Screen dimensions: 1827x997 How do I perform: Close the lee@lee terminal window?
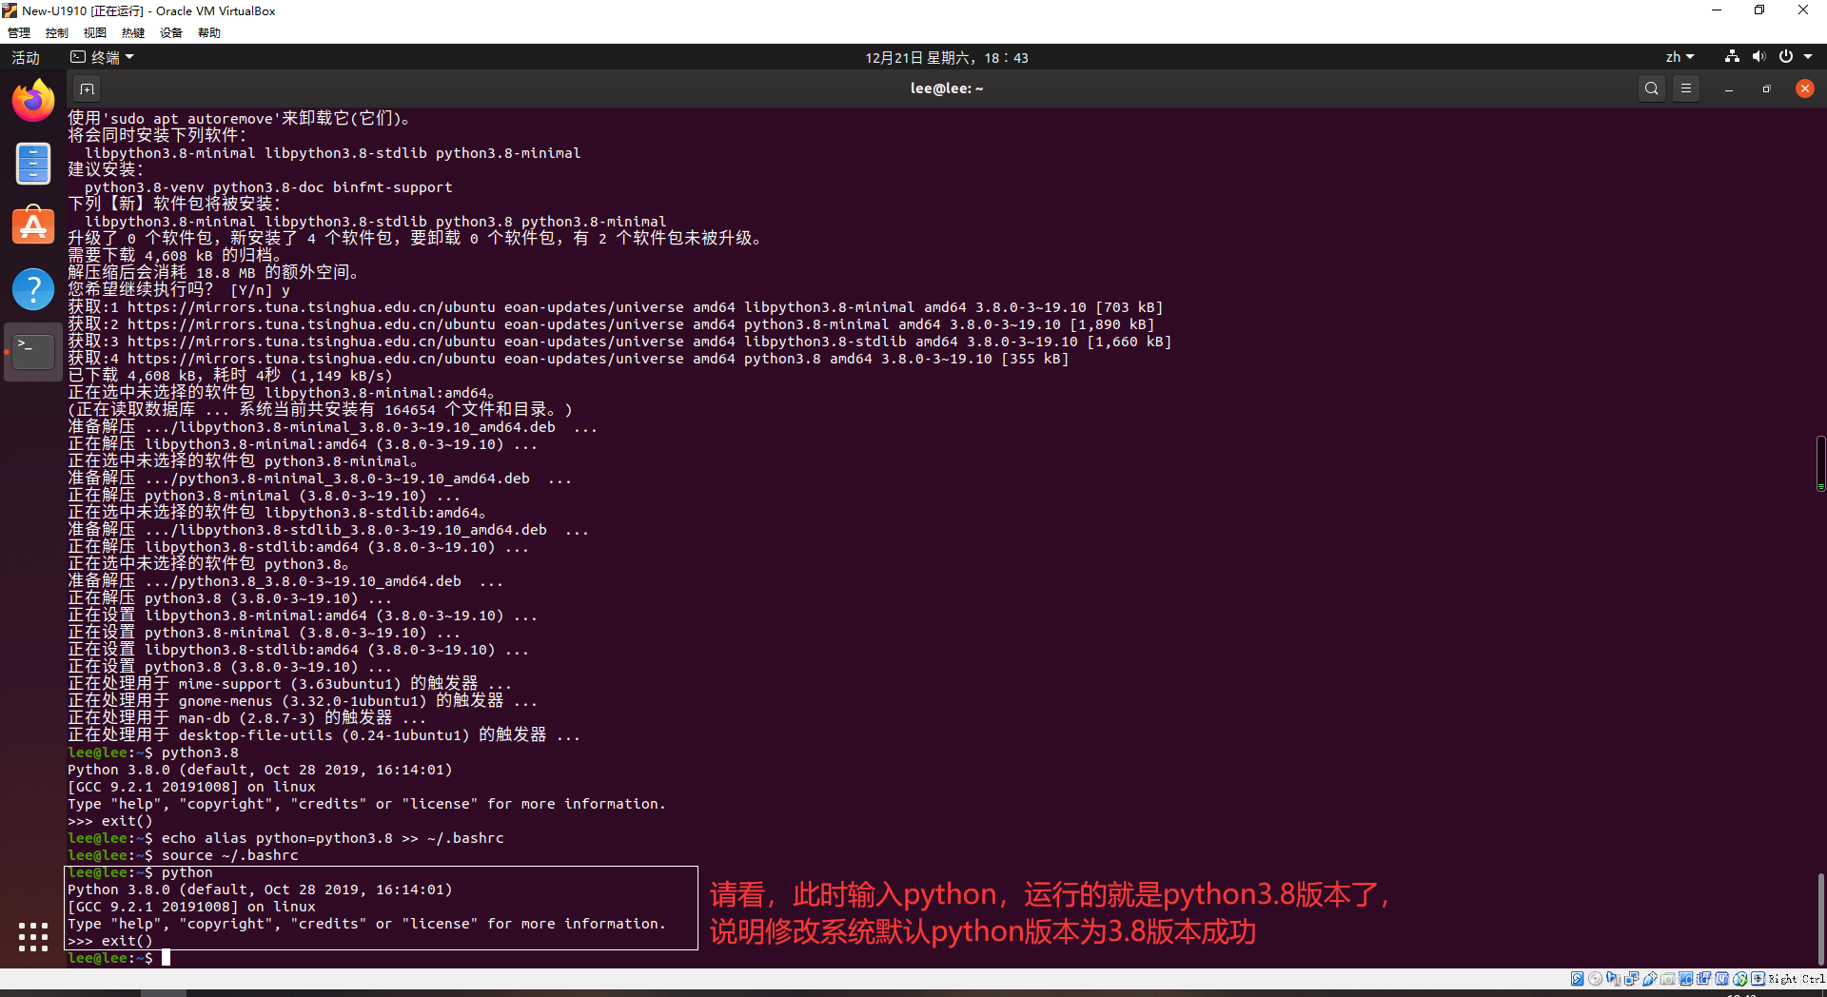tap(1805, 88)
